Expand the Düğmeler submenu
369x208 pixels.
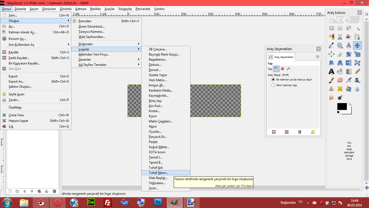coord(106,44)
